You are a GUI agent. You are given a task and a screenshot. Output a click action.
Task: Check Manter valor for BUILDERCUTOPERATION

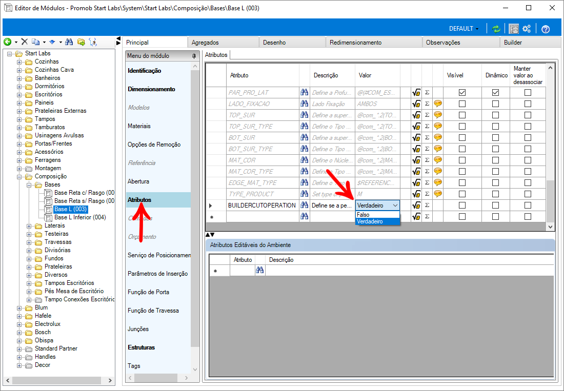coord(528,205)
